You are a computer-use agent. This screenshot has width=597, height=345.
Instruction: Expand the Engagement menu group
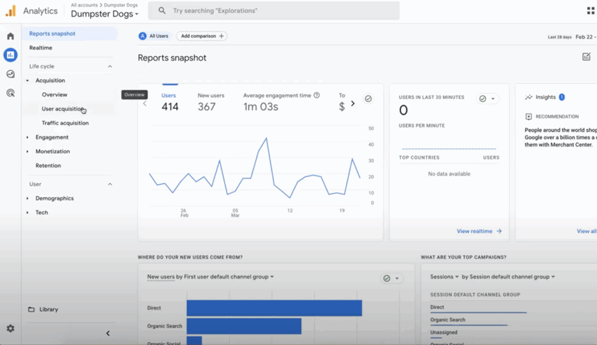(51, 137)
